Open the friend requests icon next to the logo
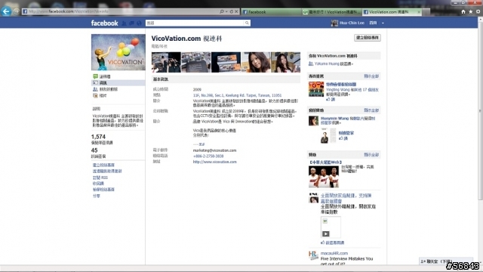Screen dimensions: 483x272 [124, 23]
